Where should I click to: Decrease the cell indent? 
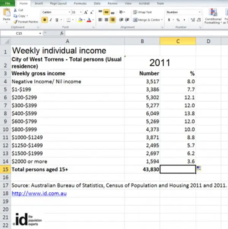121,20
